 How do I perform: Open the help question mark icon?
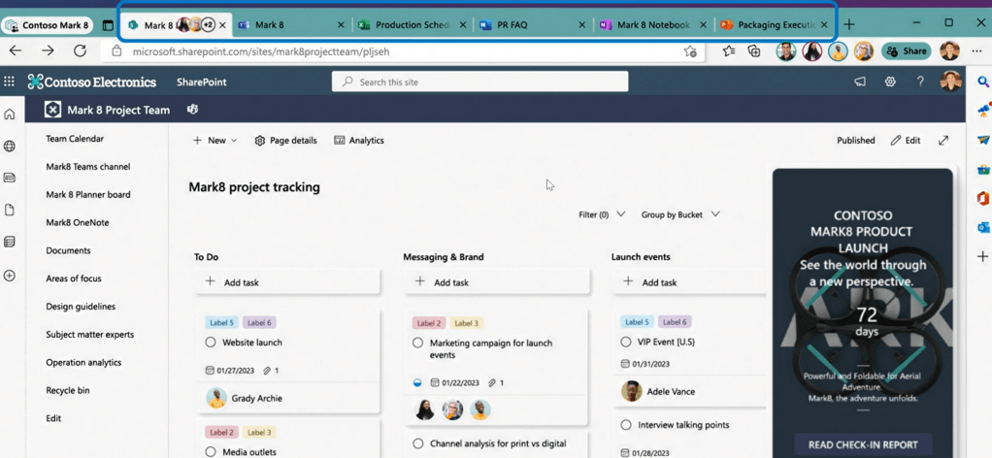[920, 82]
